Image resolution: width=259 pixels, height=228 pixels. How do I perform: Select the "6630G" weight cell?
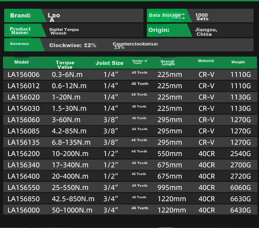pos(241,199)
